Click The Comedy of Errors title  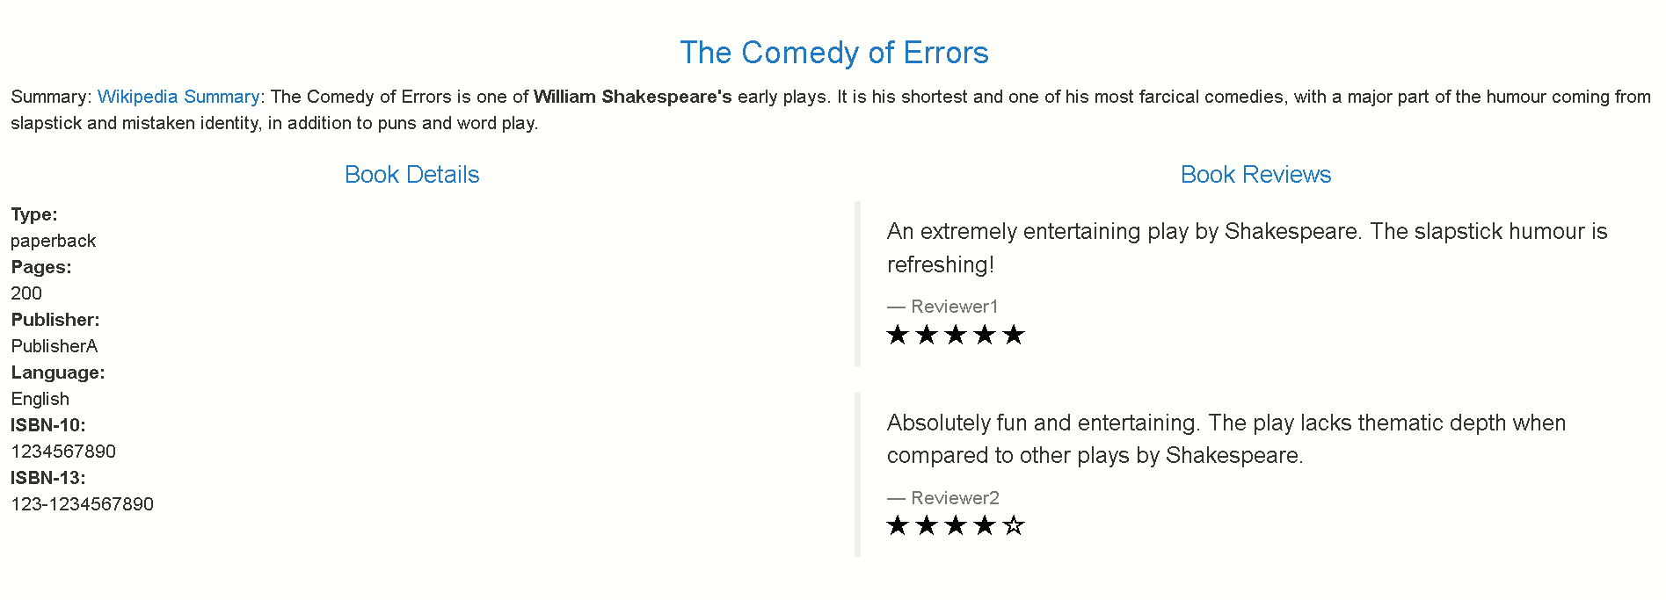tap(833, 53)
